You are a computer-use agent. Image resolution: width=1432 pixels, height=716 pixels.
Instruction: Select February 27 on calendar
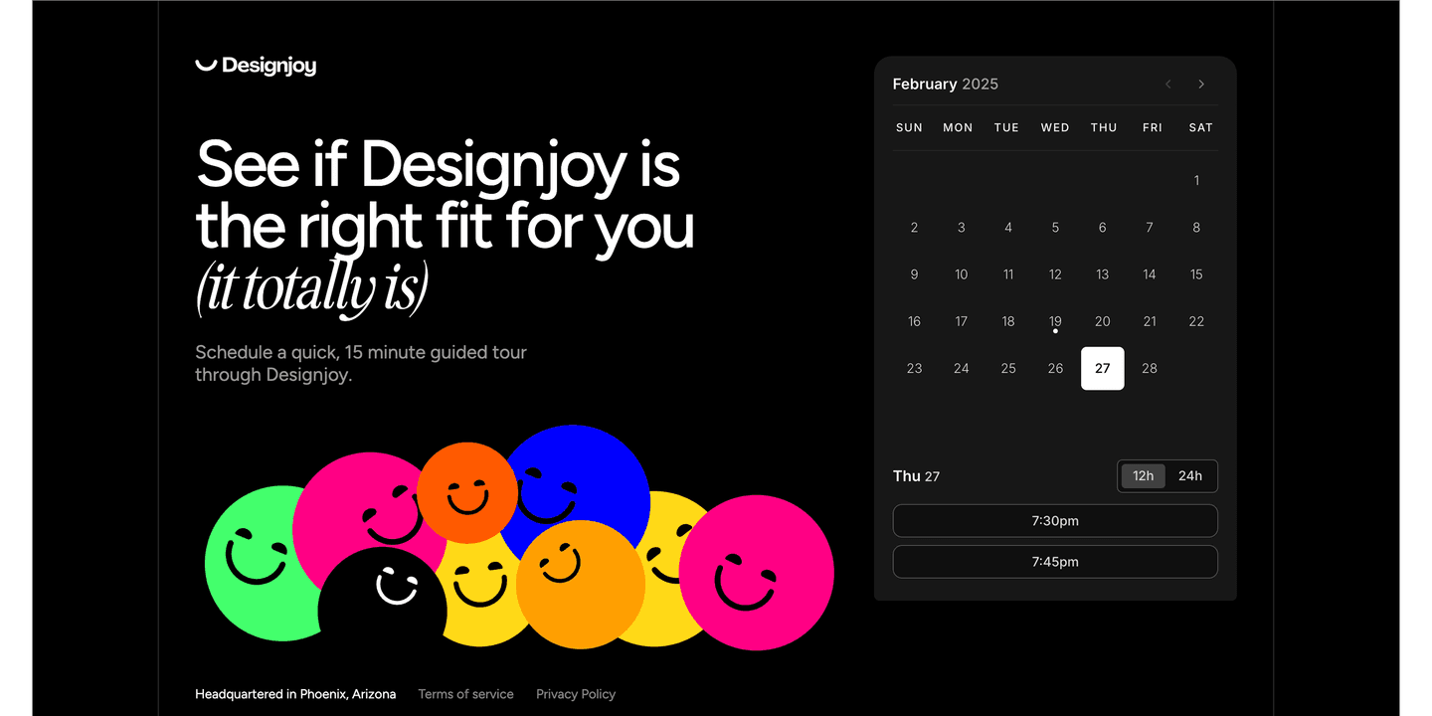coord(1103,369)
